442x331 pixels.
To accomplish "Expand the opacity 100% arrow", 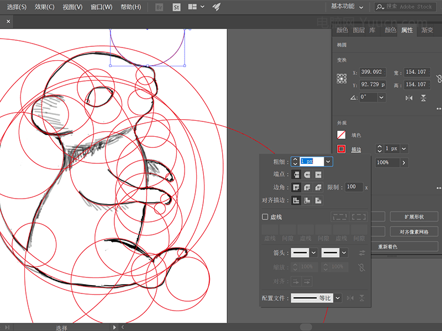I will (404, 163).
